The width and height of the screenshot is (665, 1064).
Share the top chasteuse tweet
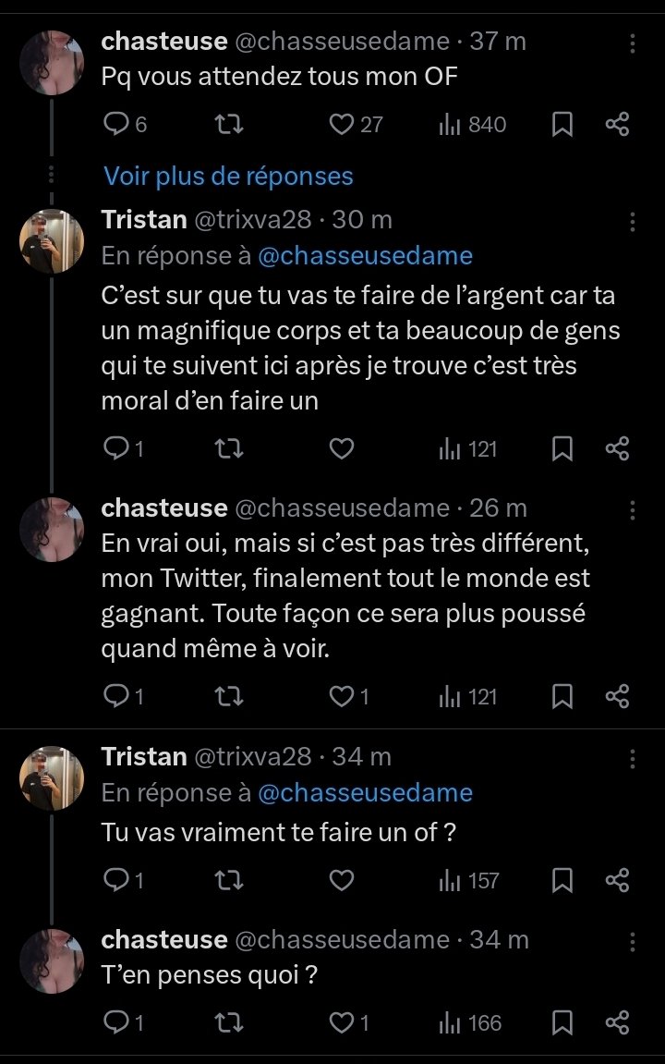tap(617, 124)
